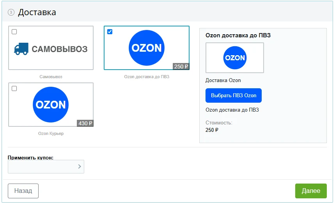
Task: Click the Ozon Курьер caption label
Action: pyautogui.click(x=51, y=133)
